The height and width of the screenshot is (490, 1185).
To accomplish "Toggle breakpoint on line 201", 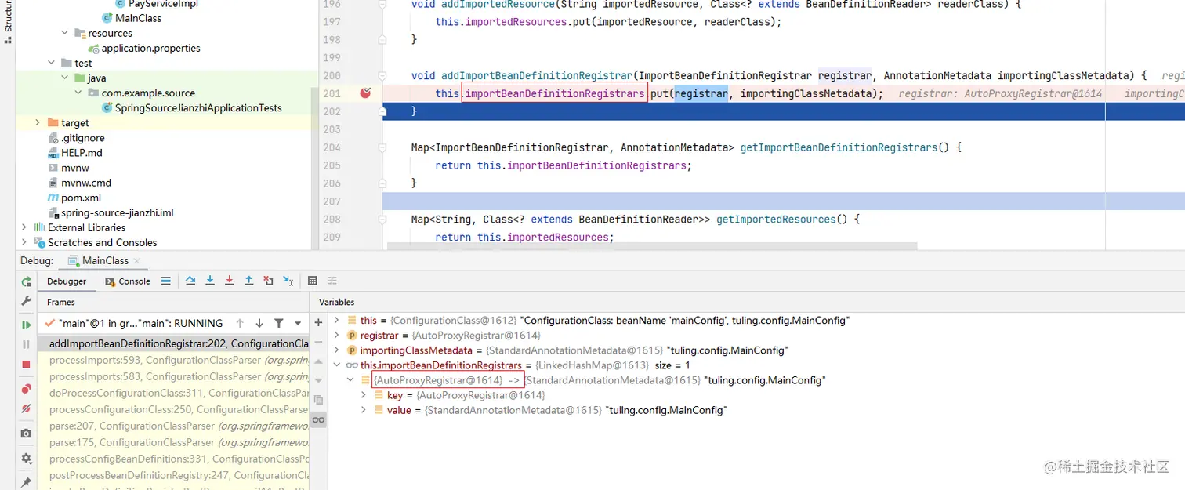I will (365, 93).
